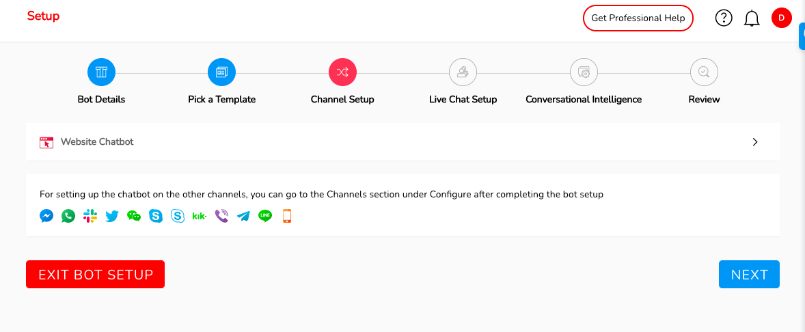The height and width of the screenshot is (332, 805).
Task: Select the Slack channel icon
Action: 90,216
